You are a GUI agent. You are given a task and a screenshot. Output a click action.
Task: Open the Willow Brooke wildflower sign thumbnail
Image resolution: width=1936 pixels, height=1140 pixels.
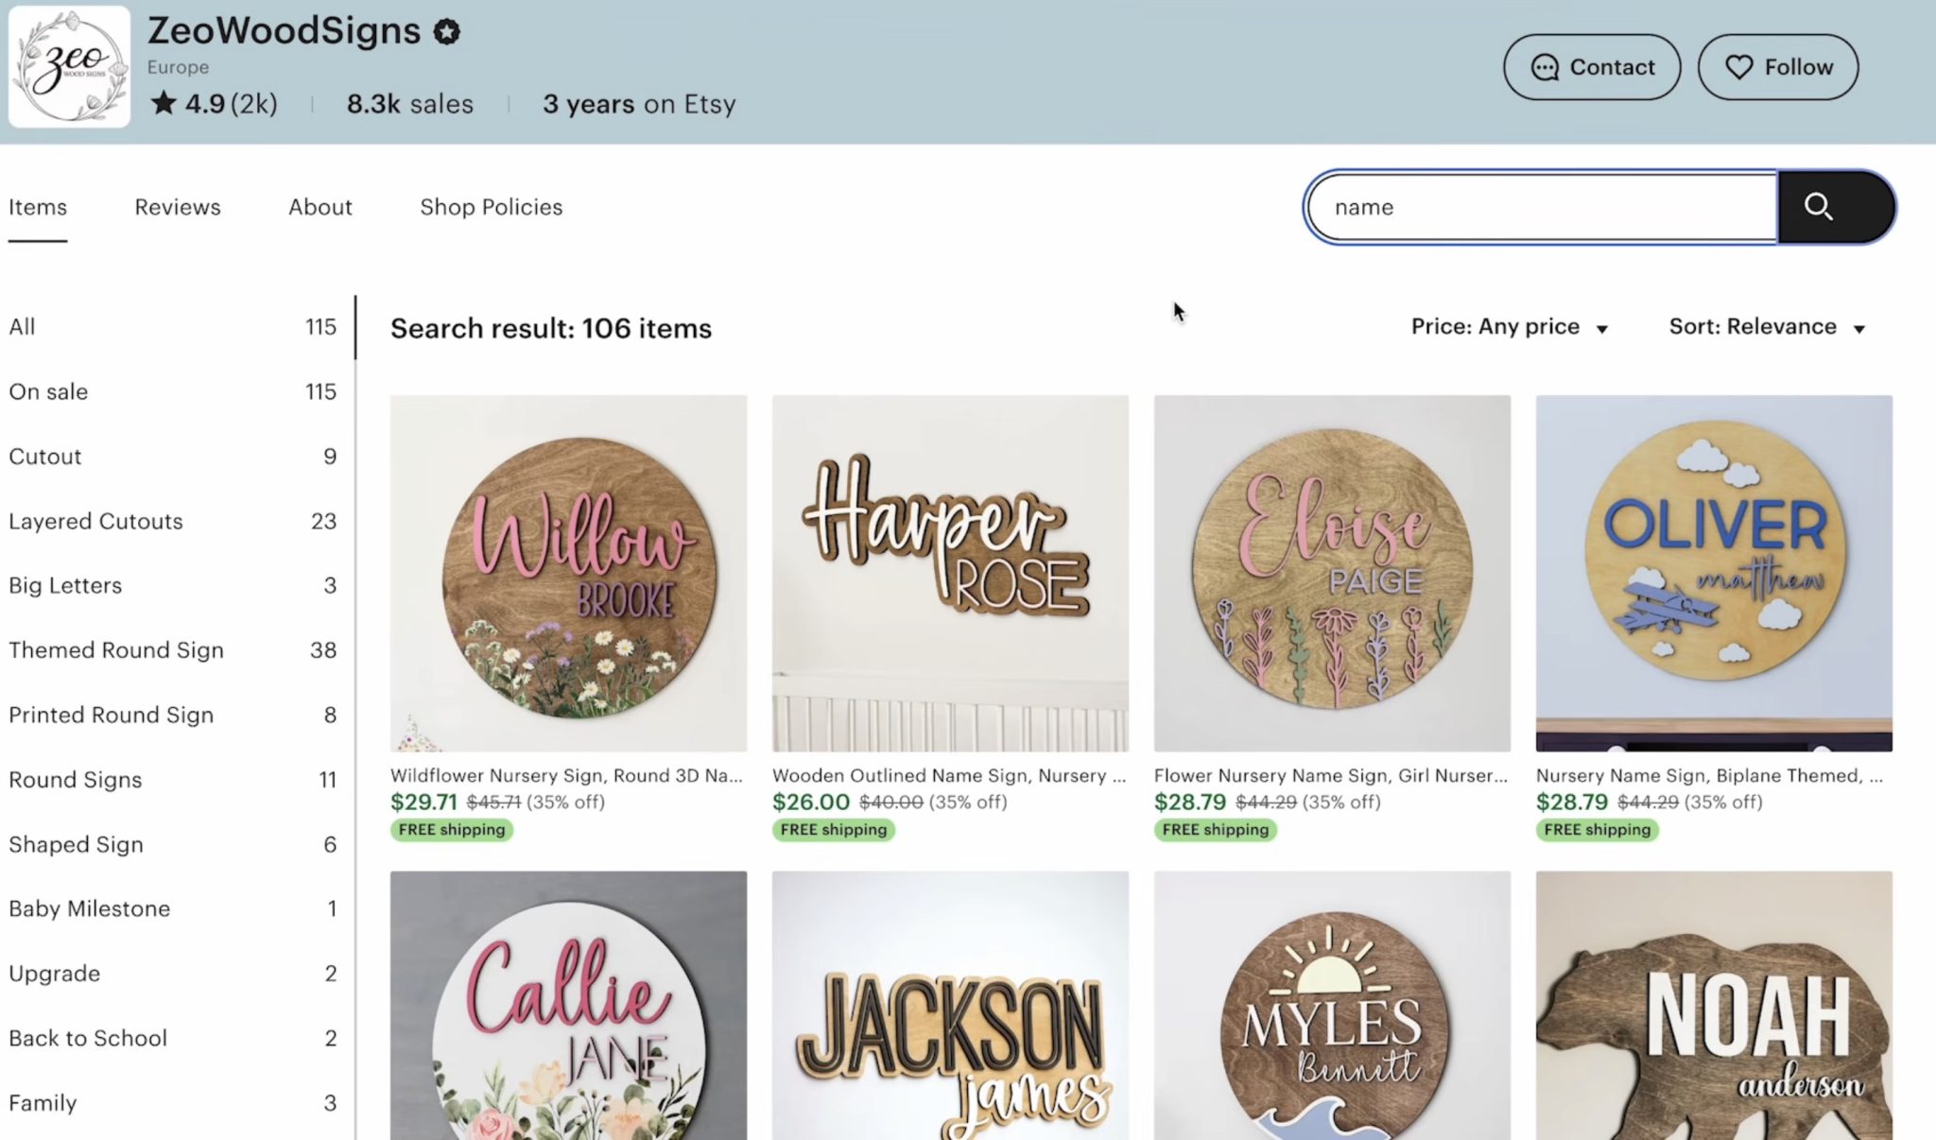tap(568, 573)
